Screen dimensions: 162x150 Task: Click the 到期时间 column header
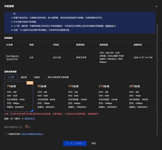(x=137, y=45)
